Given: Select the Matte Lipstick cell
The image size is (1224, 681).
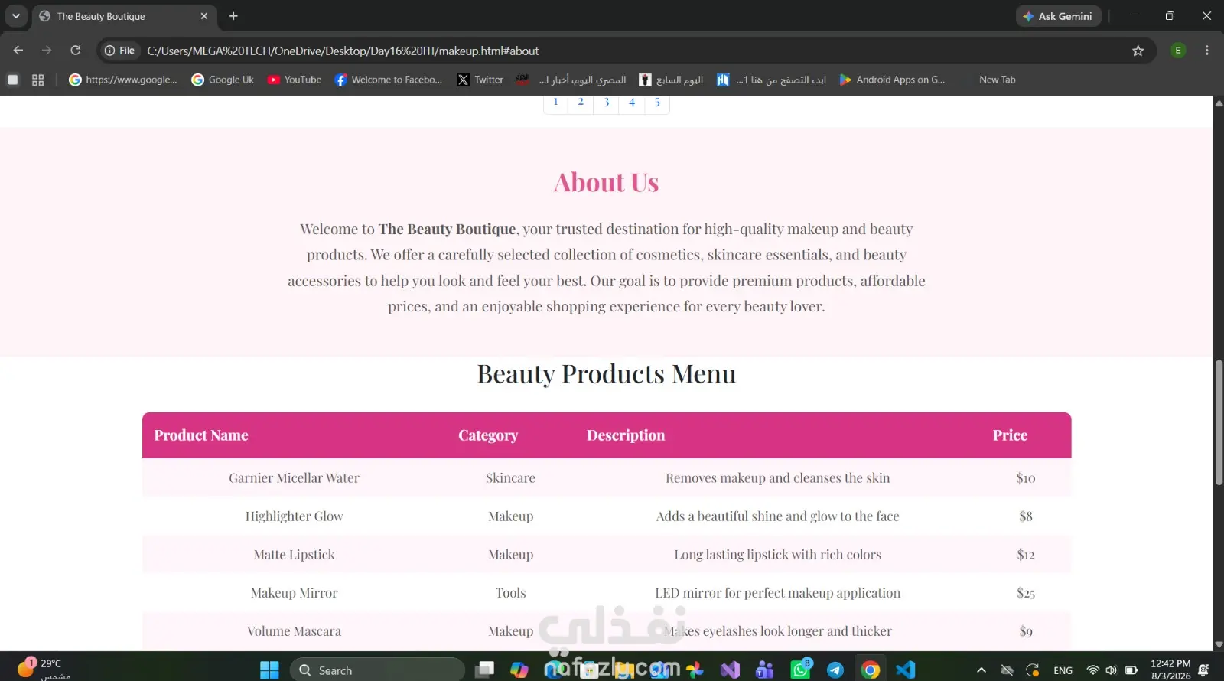Looking at the screenshot, I should (x=294, y=555).
